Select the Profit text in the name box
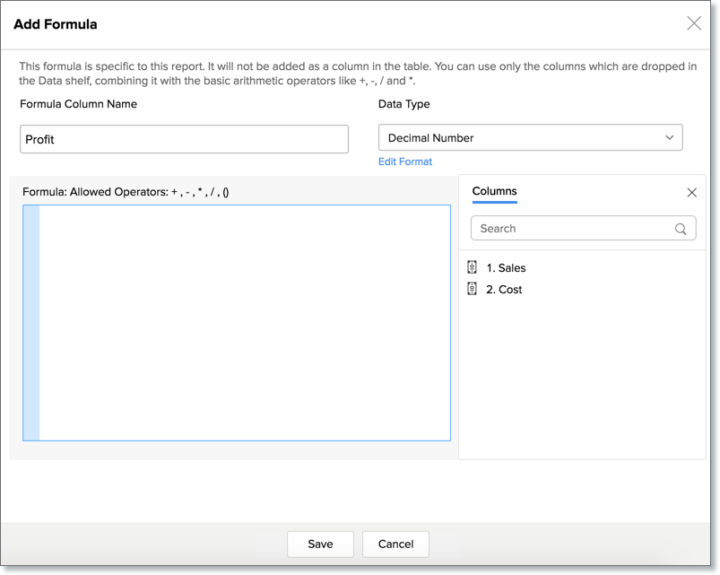The height and width of the screenshot is (575, 720). point(40,139)
